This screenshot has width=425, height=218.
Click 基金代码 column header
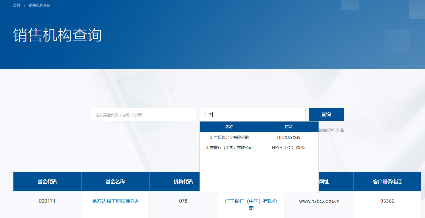[47, 182]
